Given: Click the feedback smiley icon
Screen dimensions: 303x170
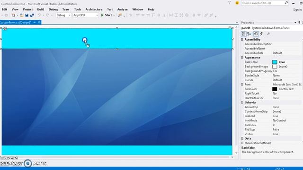Looking at the screenshot, I should (237, 3).
